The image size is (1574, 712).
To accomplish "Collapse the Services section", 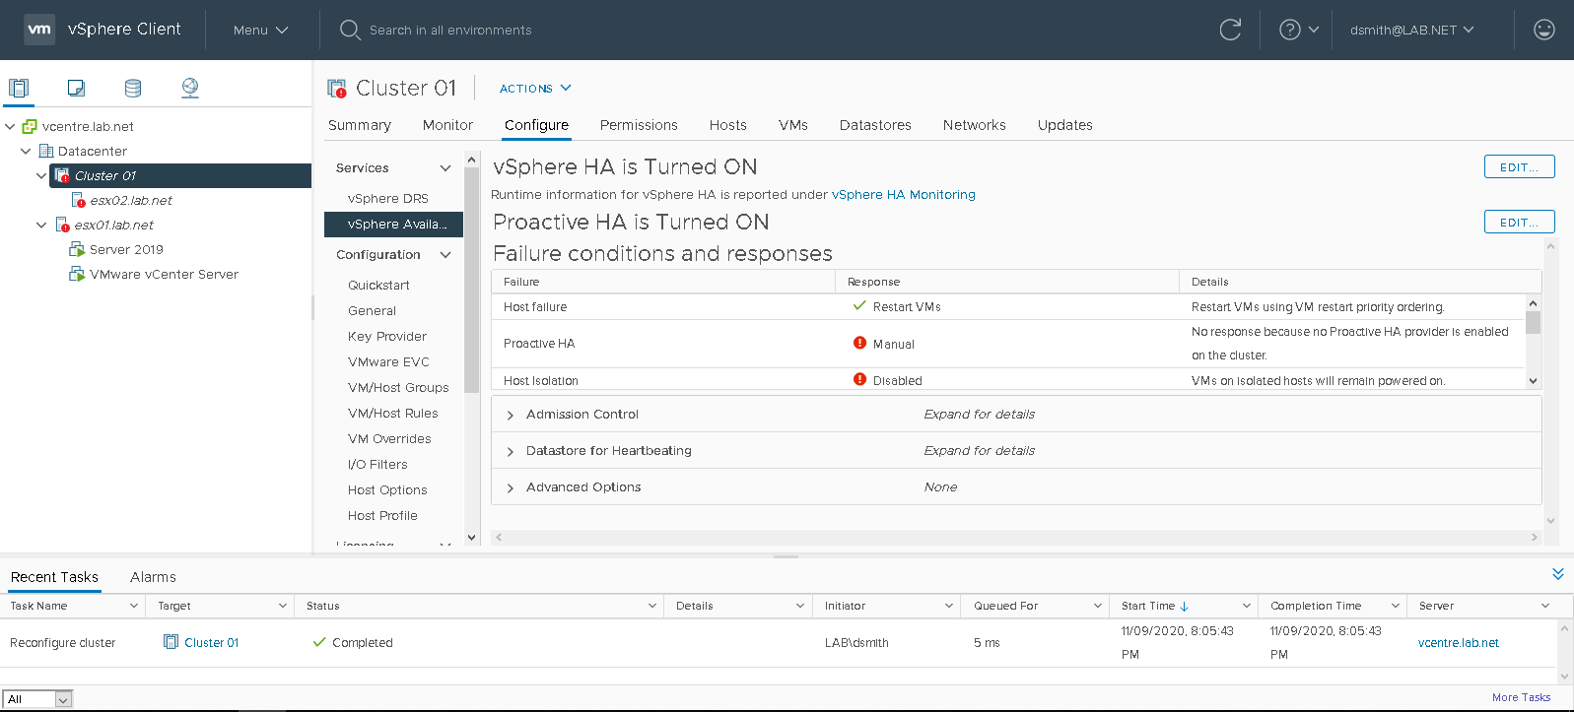I will coord(445,168).
